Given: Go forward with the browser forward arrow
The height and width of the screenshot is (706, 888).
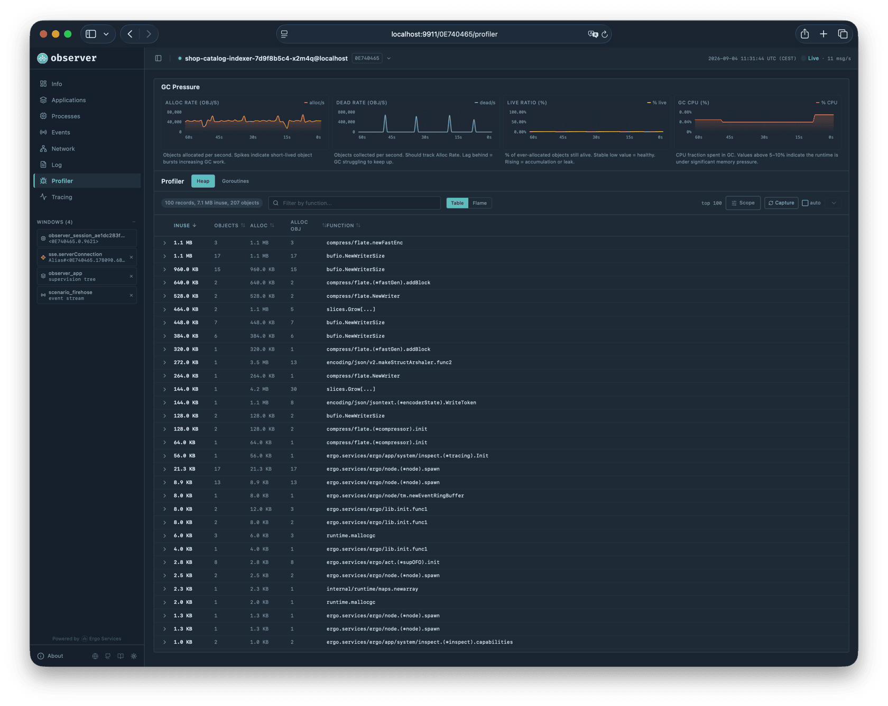Looking at the screenshot, I should [x=149, y=34].
